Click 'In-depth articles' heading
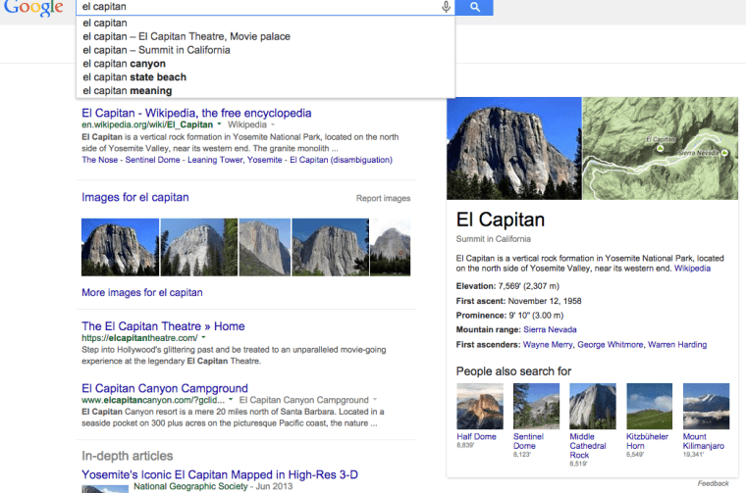Image resolution: width=746 pixels, height=493 pixels. pyautogui.click(x=128, y=456)
